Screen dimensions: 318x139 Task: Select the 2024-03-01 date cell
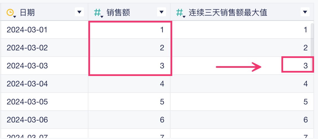pos(27,30)
